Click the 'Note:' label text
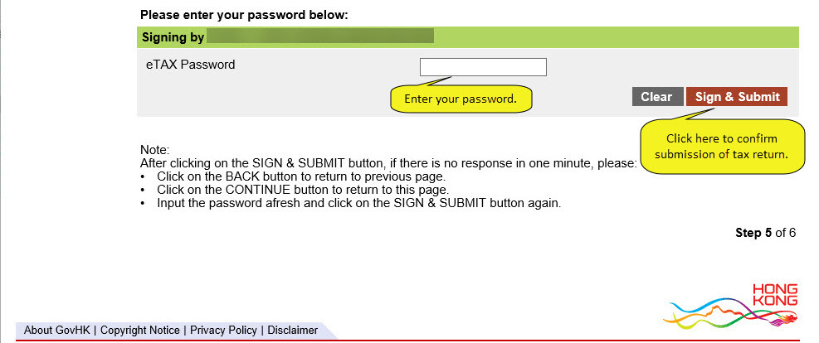This screenshot has width=819, height=343. [x=154, y=150]
